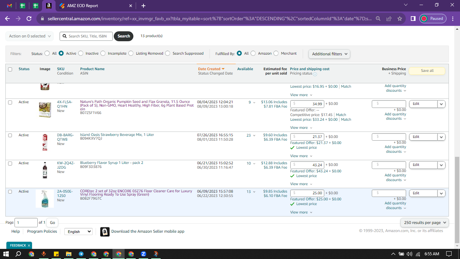Go back to the previous page
This screenshot has width=460, height=259.
pyautogui.click(x=7, y=19)
